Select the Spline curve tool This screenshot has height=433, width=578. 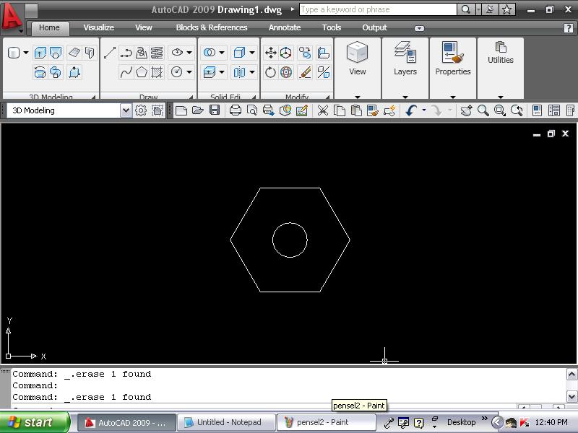point(126,72)
